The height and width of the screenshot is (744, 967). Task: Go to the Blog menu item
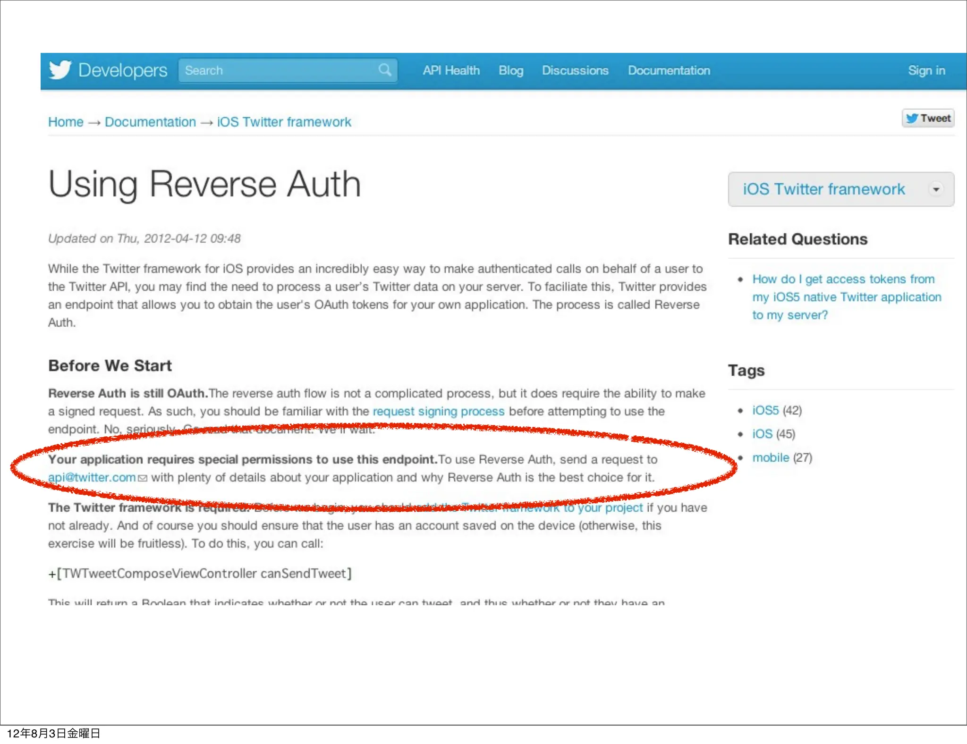511,70
